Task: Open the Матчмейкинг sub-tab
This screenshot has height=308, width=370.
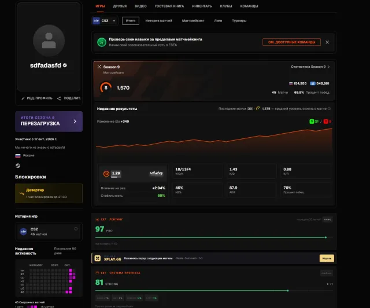Action: click(193, 21)
